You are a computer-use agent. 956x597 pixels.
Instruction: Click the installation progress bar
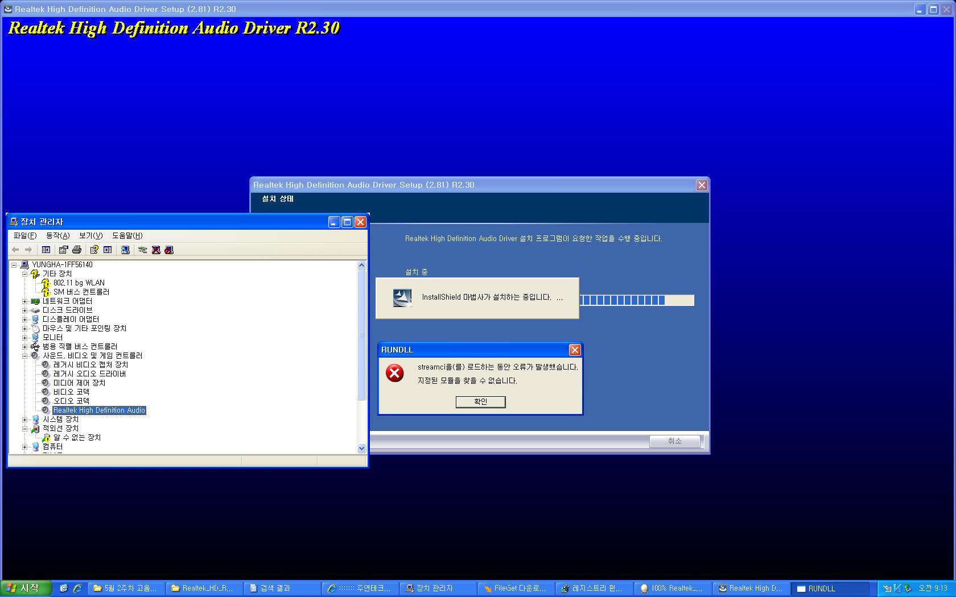[637, 300]
